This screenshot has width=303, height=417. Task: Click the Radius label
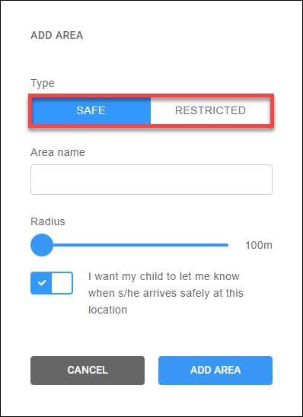(x=48, y=221)
